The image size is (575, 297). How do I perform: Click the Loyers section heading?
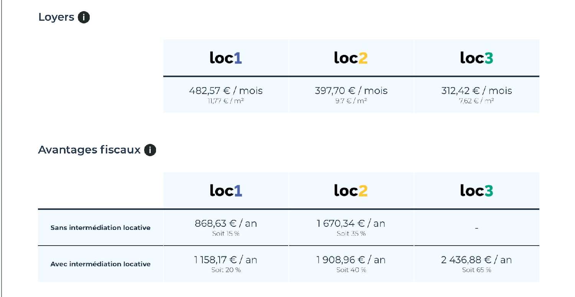coord(56,17)
